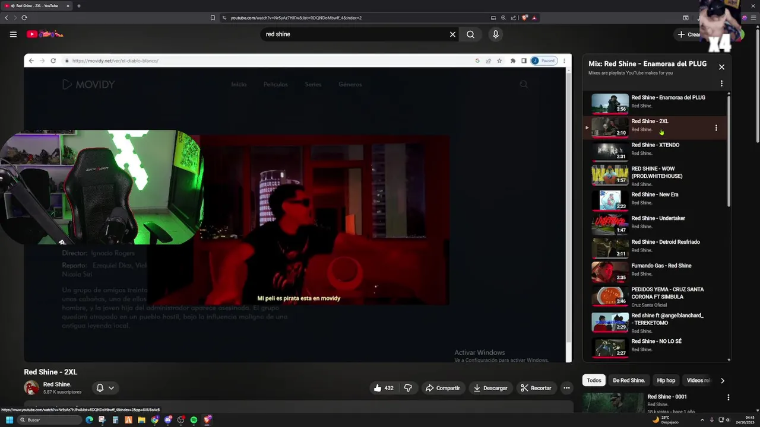Play 'Red Shine - XTENDO' from the mix
760x427 pixels.
point(654,151)
